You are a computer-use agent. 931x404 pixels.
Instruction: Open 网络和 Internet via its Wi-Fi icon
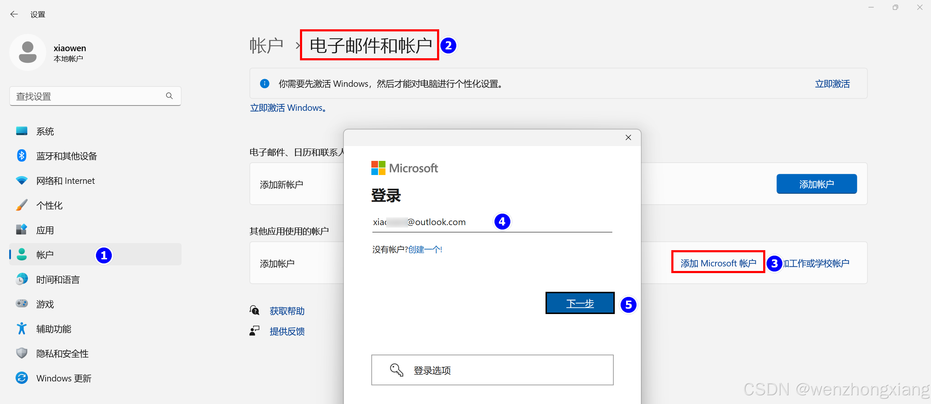tap(22, 181)
